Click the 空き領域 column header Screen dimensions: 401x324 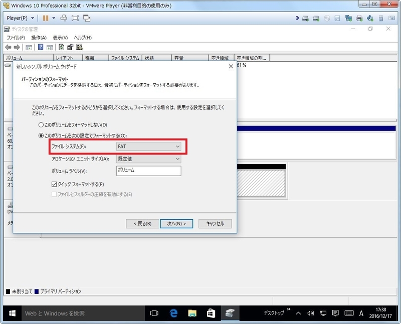tap(222, 58)
